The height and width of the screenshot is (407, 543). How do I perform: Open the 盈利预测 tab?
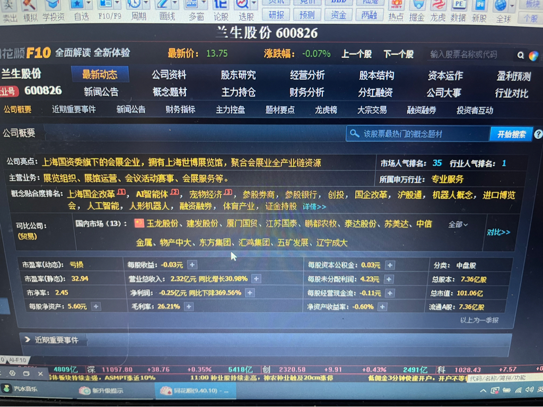click(513, 76)
